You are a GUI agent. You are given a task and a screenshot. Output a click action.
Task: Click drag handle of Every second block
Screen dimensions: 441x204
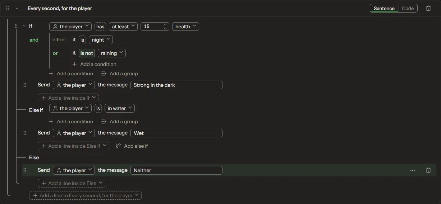(x=8, y=8)
